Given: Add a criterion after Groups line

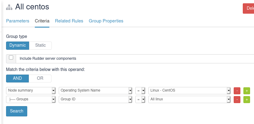Looking at the screenshot, I should point(247,99).
